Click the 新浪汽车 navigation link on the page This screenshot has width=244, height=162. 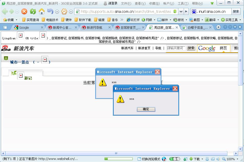point(127,48)
